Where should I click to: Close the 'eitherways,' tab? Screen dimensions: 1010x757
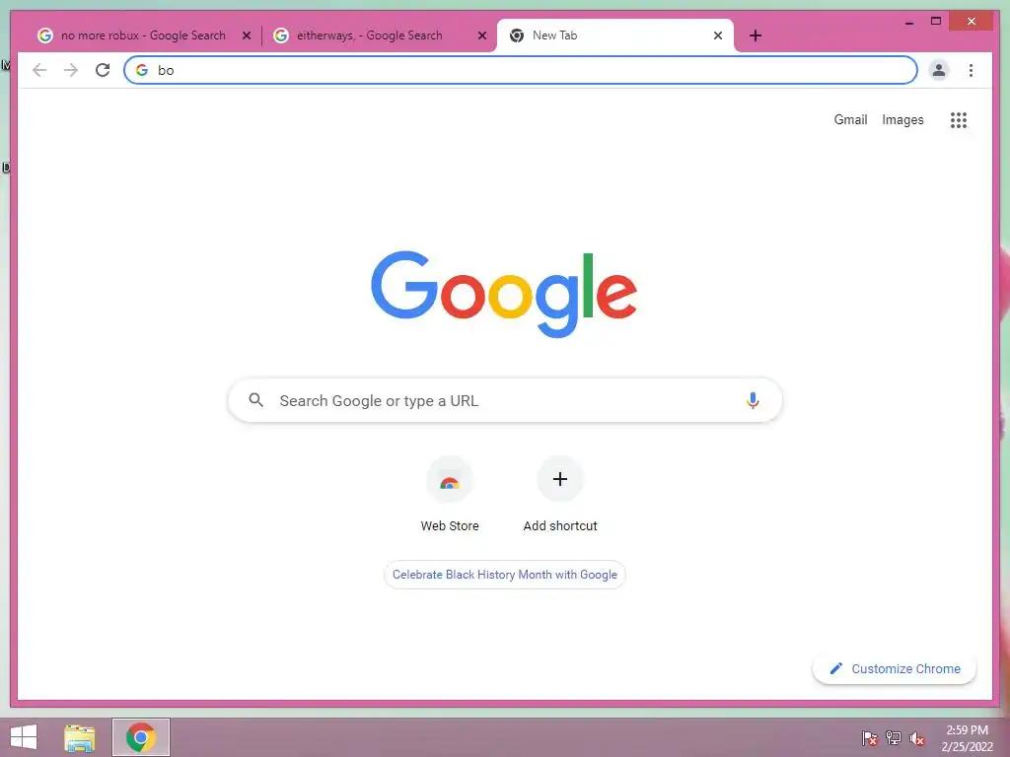[x=481, y=35]
